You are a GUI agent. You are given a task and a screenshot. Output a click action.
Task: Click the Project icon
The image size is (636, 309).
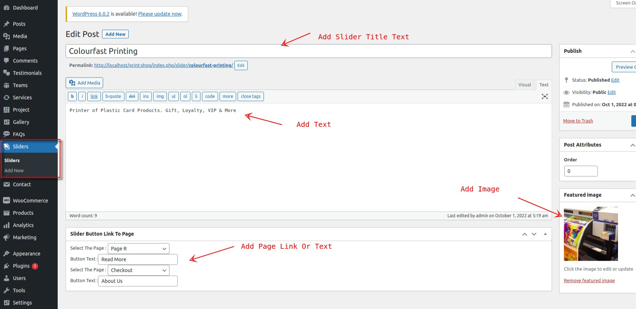(x=6, y=110)
